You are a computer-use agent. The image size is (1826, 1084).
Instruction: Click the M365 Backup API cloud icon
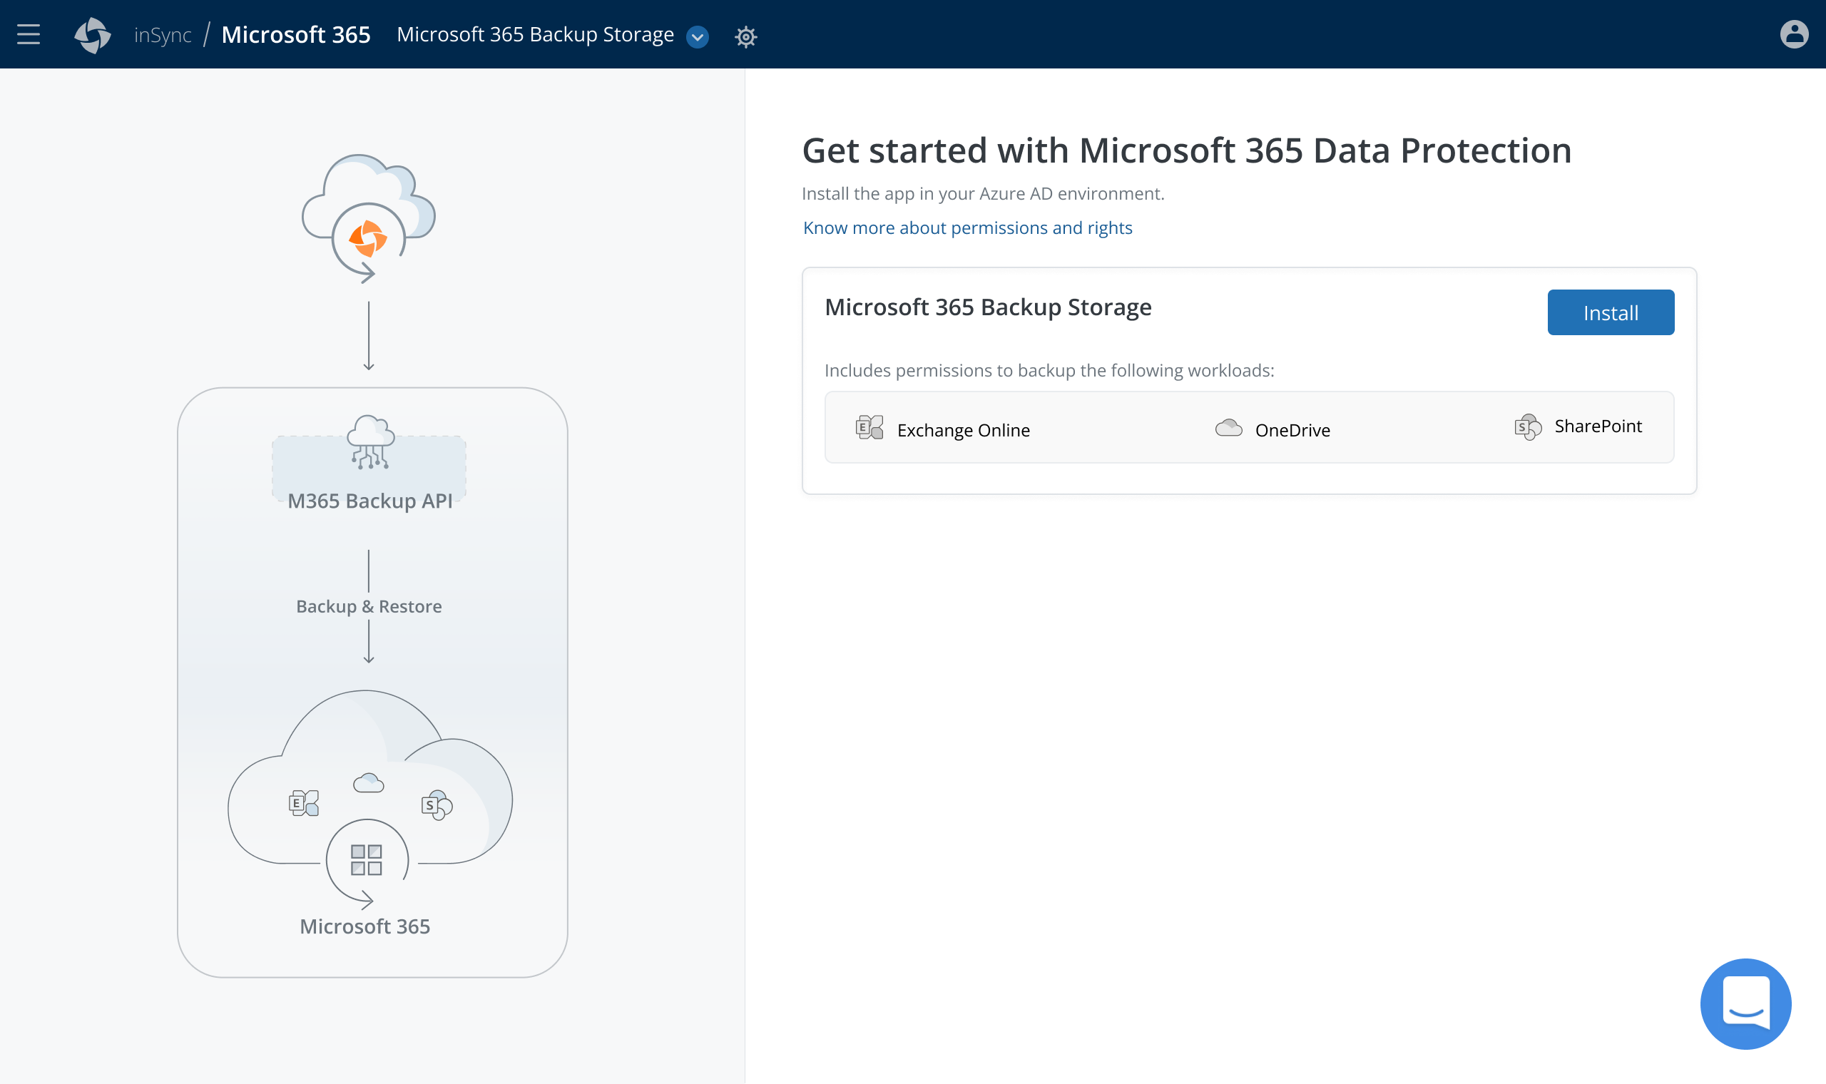click(370, 442)
